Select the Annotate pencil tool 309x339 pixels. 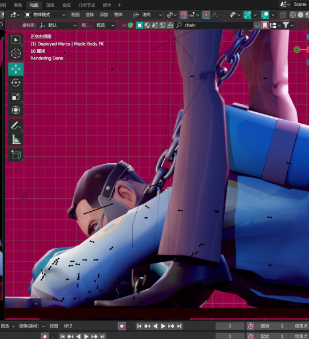(16, 125)
